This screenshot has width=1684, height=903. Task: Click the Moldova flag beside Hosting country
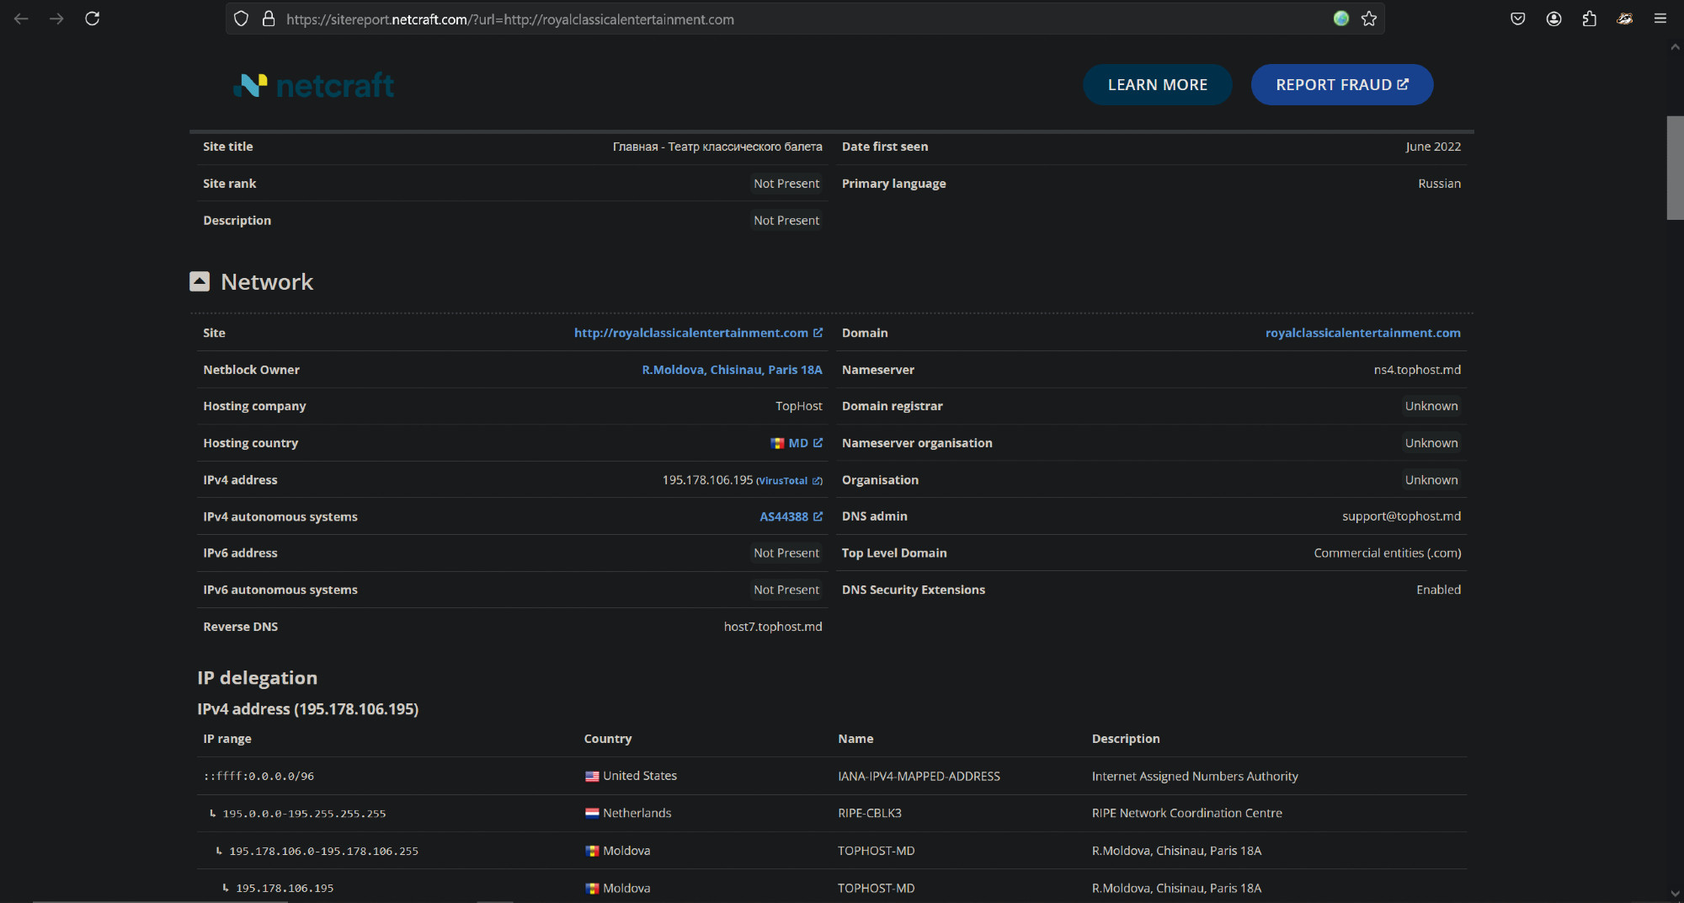point(777,443)
